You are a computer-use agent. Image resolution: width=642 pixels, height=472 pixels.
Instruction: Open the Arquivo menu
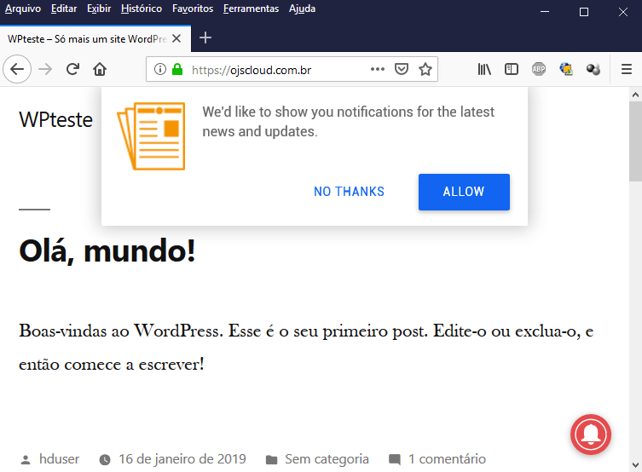coord(23,9)
